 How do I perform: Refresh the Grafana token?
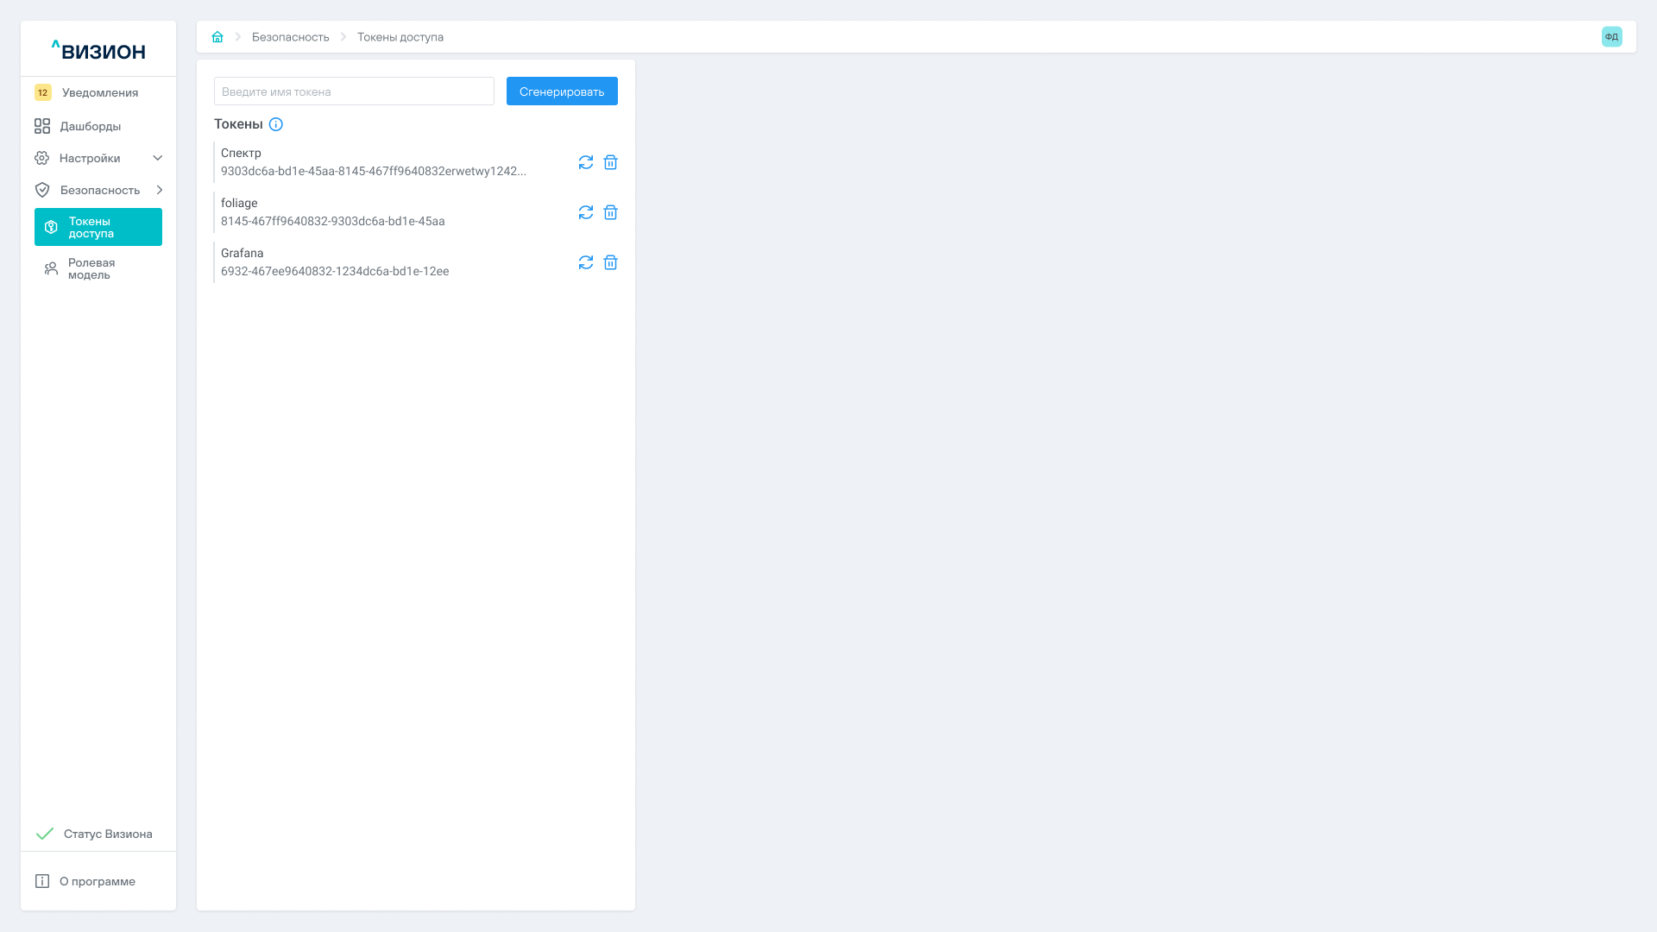coord(586,262)
